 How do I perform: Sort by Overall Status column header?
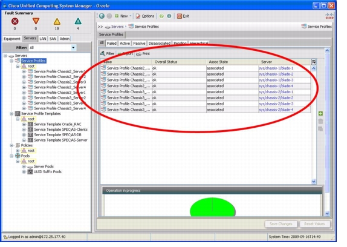pyautogui.click(x=179, y=62)
